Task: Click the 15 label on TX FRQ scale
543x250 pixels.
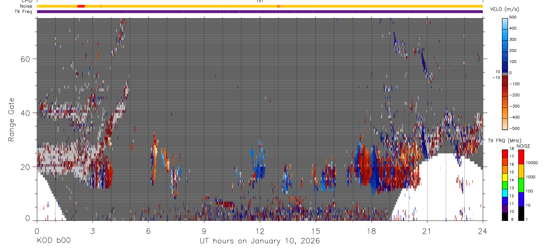Action: click(x=512, y=172)
